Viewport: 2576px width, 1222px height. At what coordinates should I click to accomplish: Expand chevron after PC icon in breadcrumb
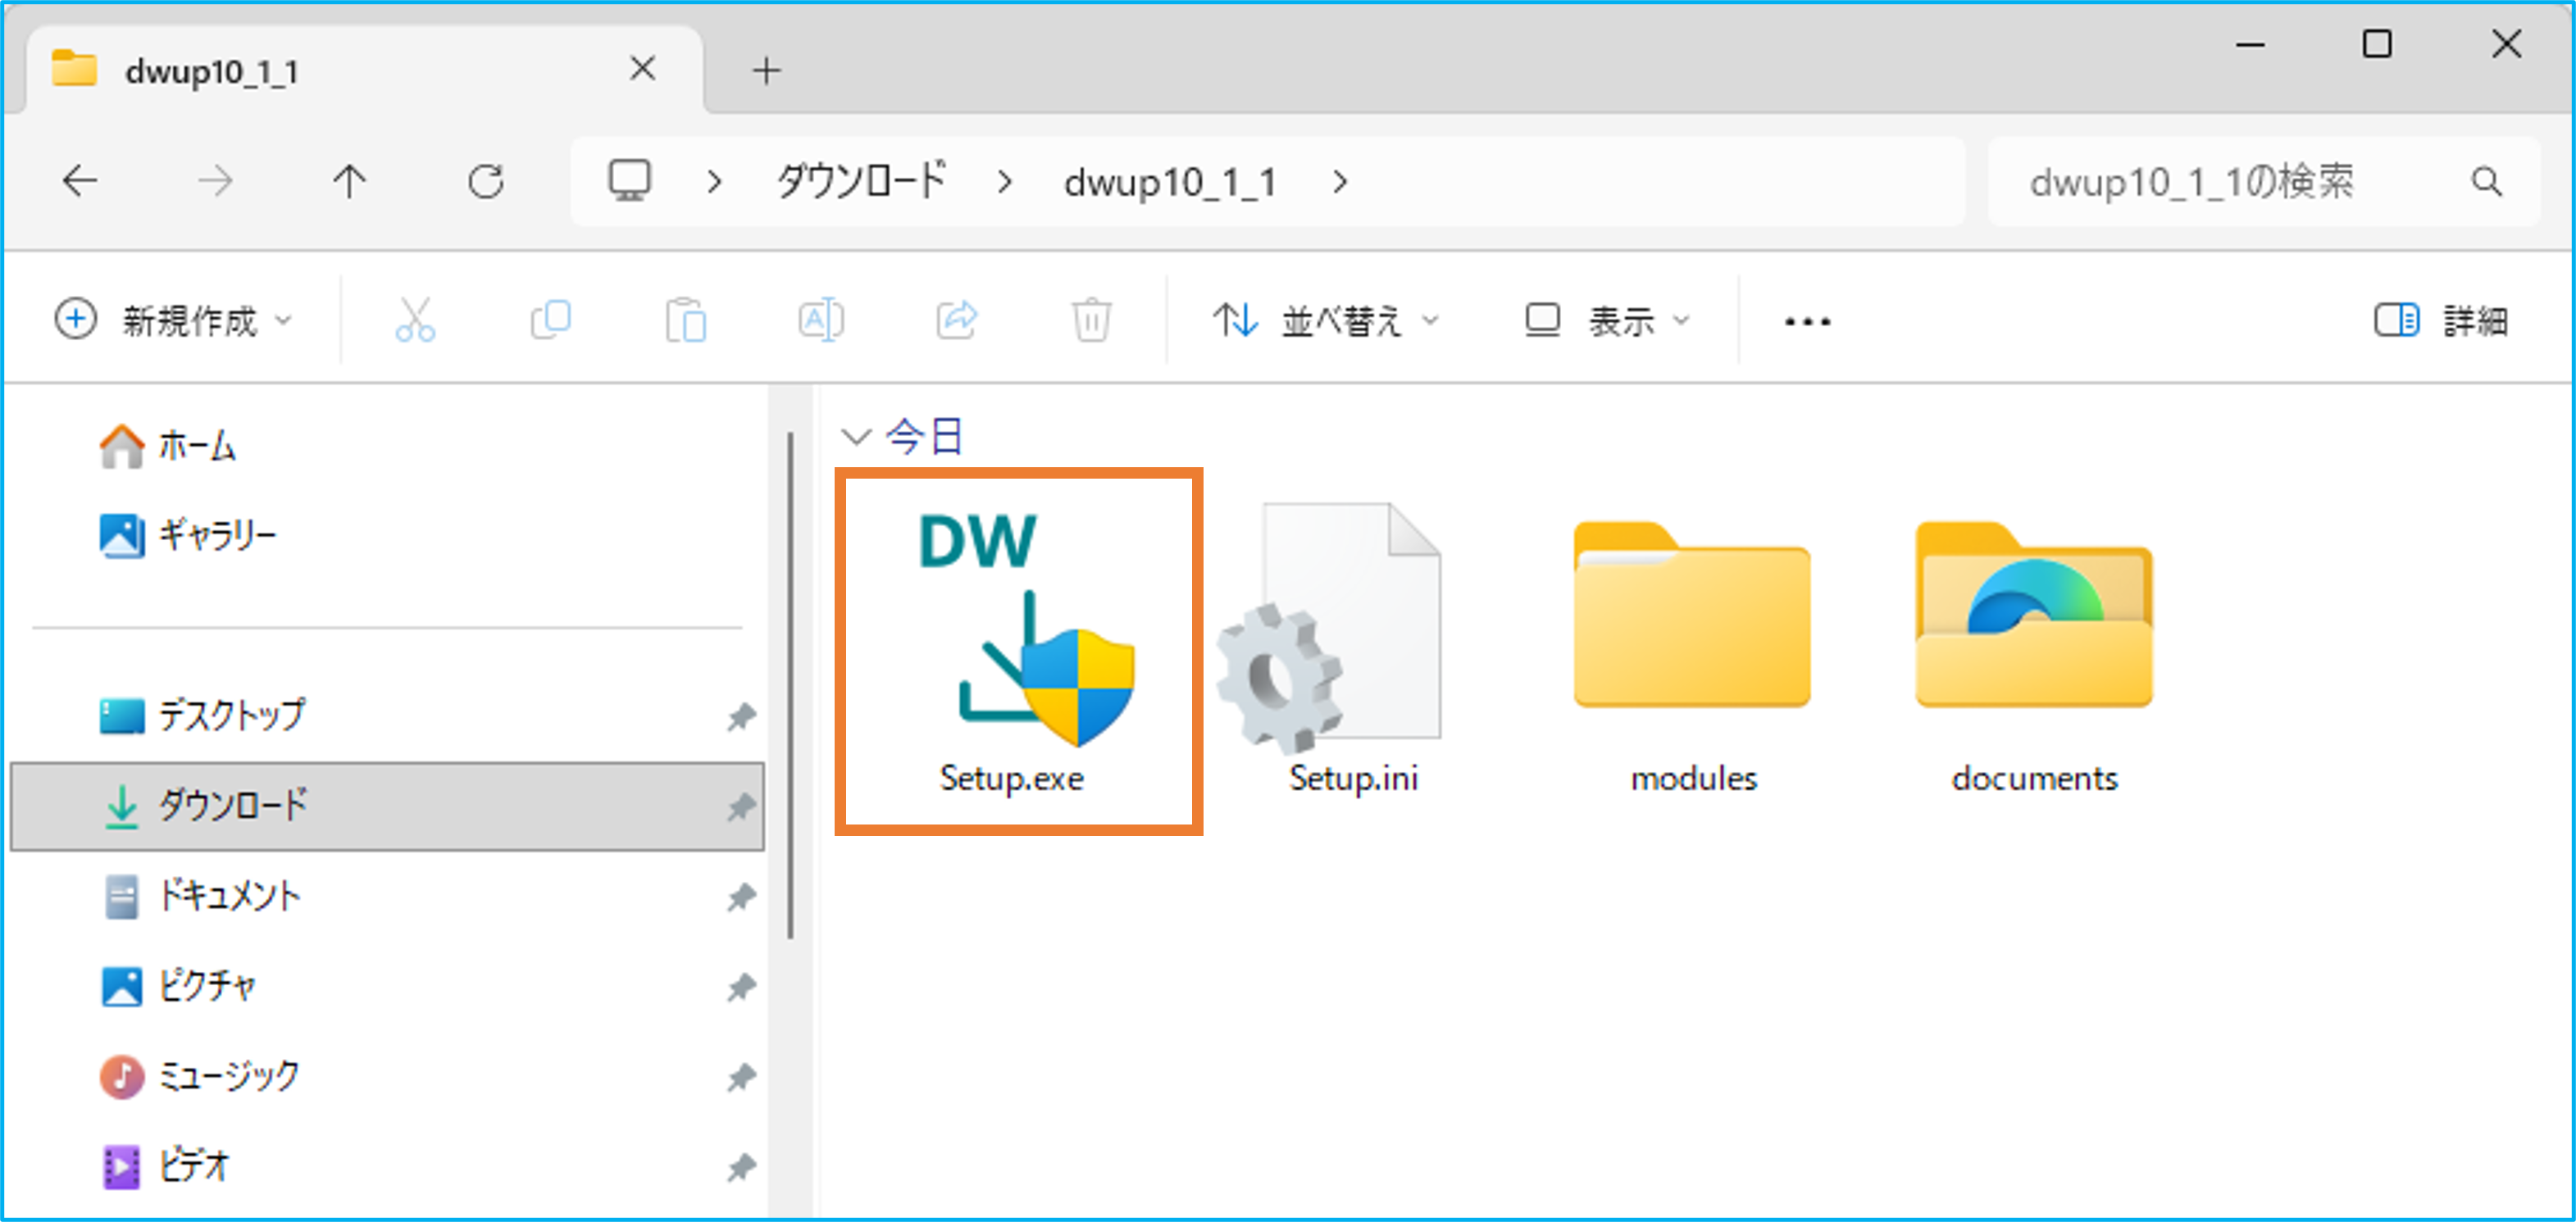[714, 182]
